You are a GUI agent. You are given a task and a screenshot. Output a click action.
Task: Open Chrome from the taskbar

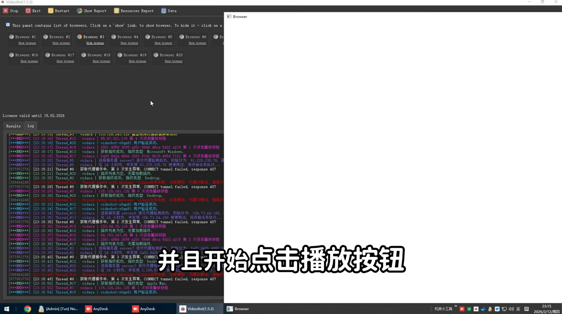pos(27,309)
